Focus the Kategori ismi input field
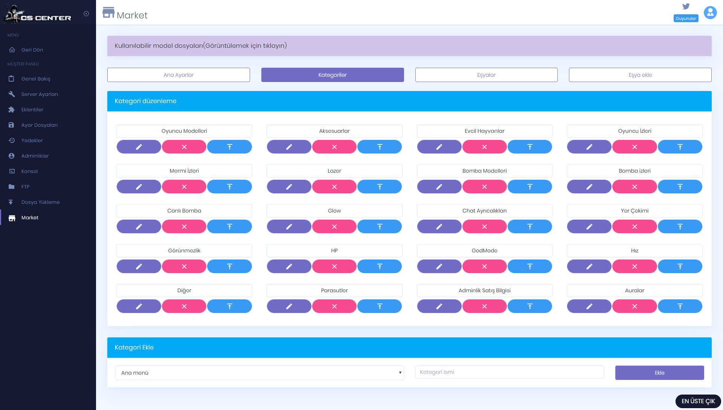 [509, 372]
